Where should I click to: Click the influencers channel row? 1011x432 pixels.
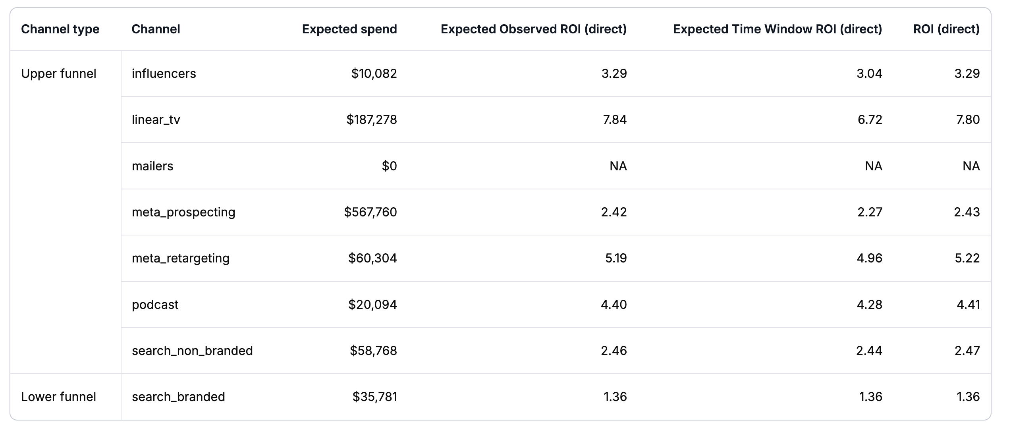[x=164, y=73]
